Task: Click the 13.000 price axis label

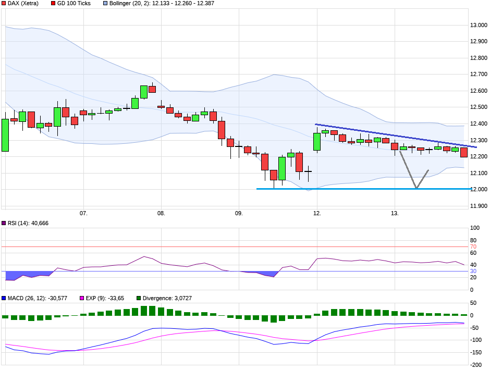Action: pyautogui.click(x=479, y=25)
